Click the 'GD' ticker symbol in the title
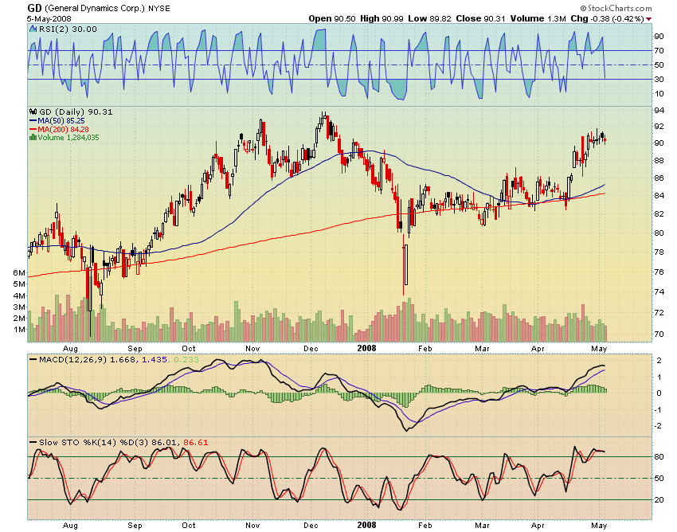 [x=34, y=8]
